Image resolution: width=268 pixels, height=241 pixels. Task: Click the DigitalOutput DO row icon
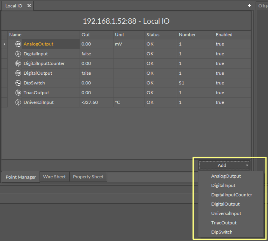coord(18,73)
